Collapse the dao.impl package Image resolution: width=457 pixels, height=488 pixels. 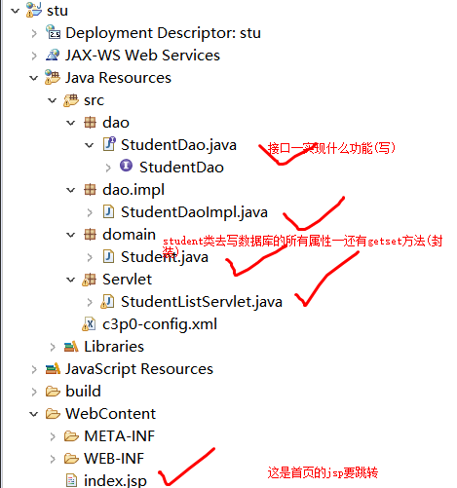[71, 190]
